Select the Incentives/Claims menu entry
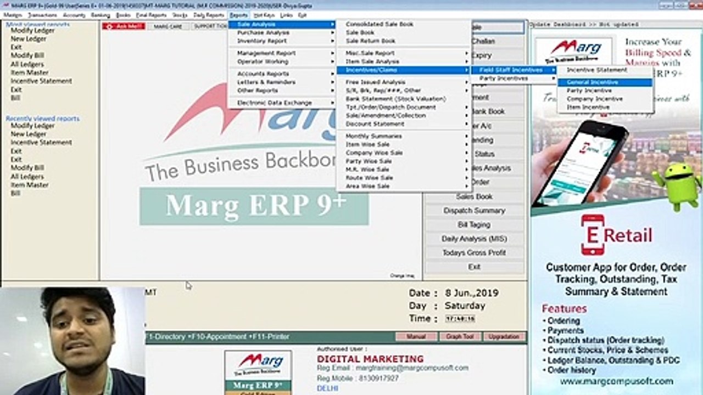 pos(404,70)
